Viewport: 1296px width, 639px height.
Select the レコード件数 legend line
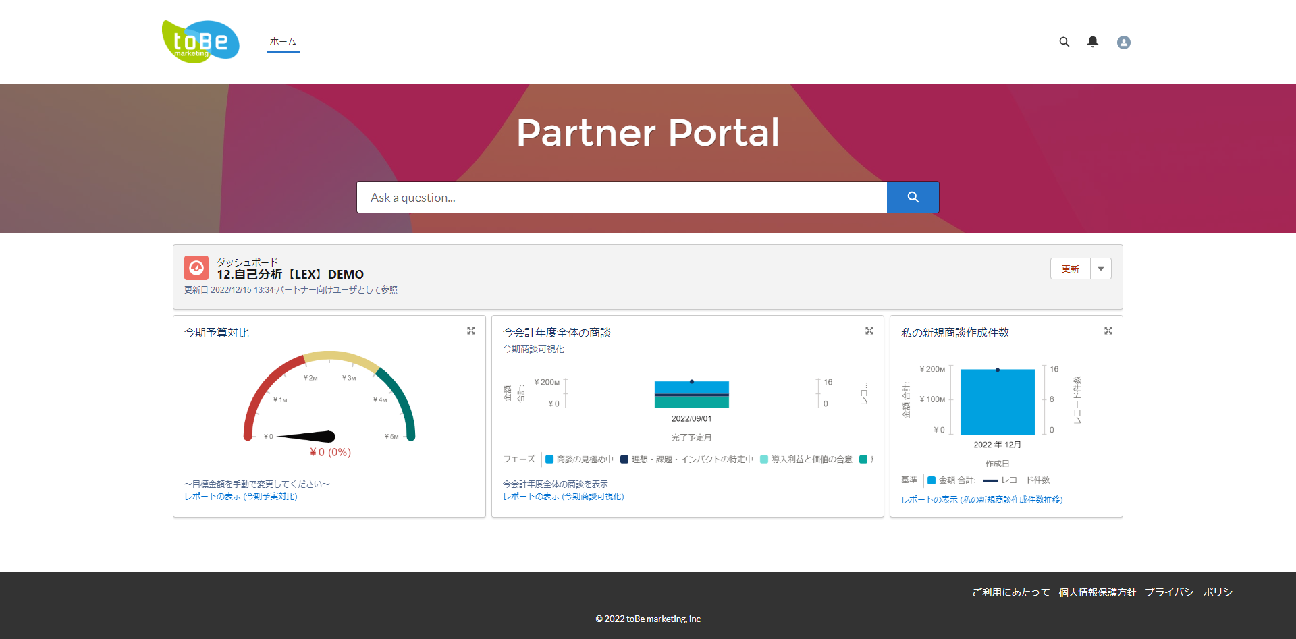coord(990,480)
